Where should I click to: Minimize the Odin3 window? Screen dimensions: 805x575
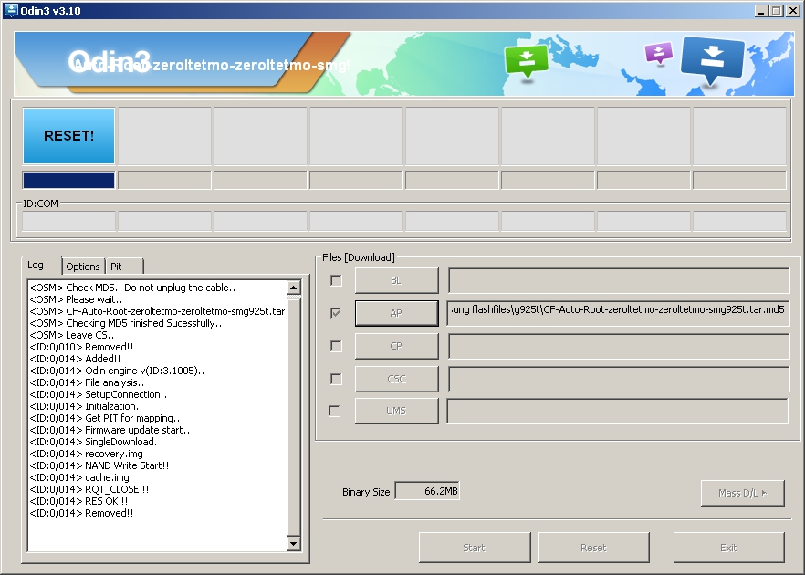[x=761, y=10]
